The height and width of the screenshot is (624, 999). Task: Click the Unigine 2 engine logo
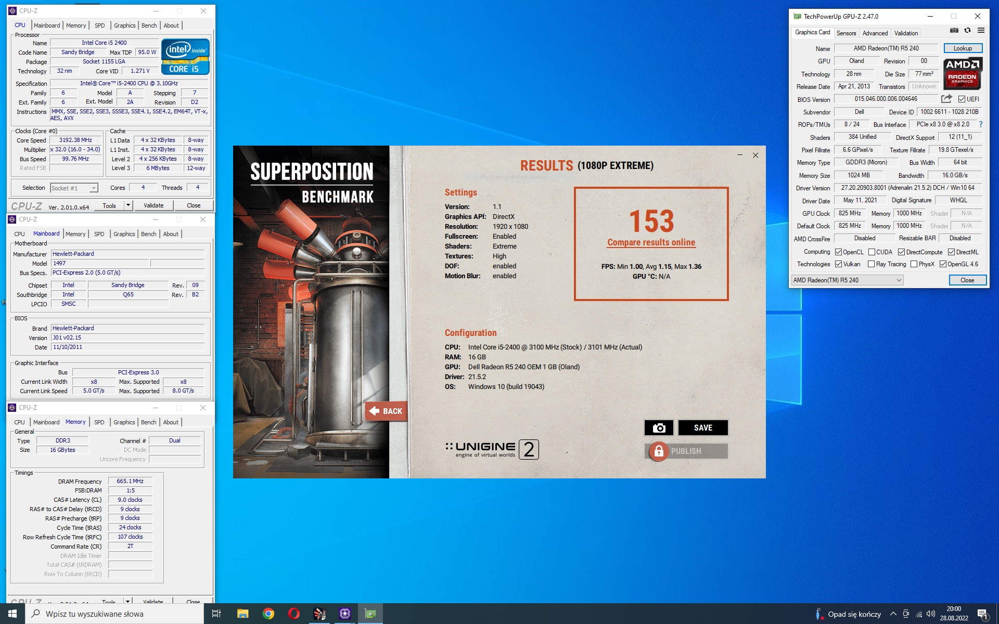(x=492, y=449)
